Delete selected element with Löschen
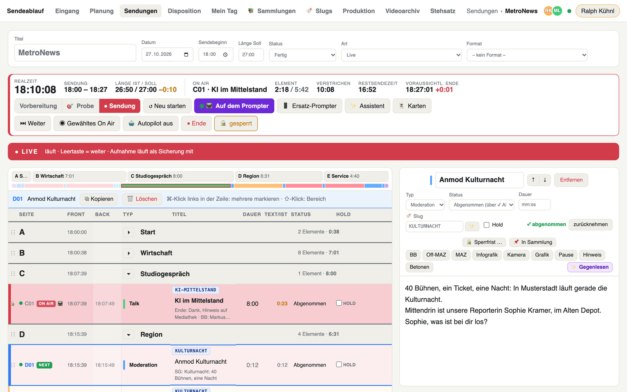 [x=142, y=199]
